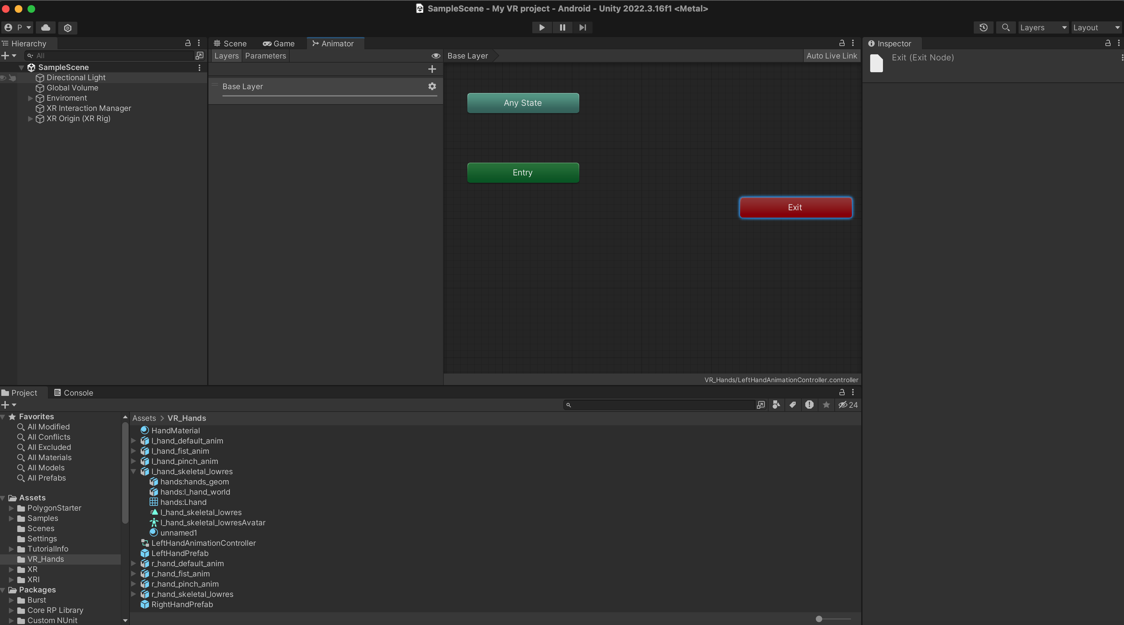
Task: Toggle hidden packages visibility count
Action: 848,405
